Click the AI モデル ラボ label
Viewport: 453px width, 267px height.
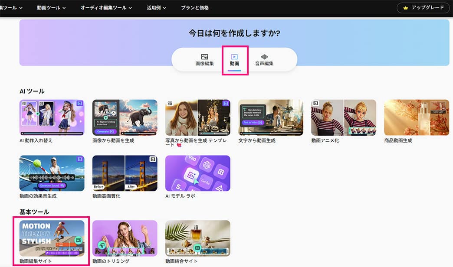tap(180, 196)
